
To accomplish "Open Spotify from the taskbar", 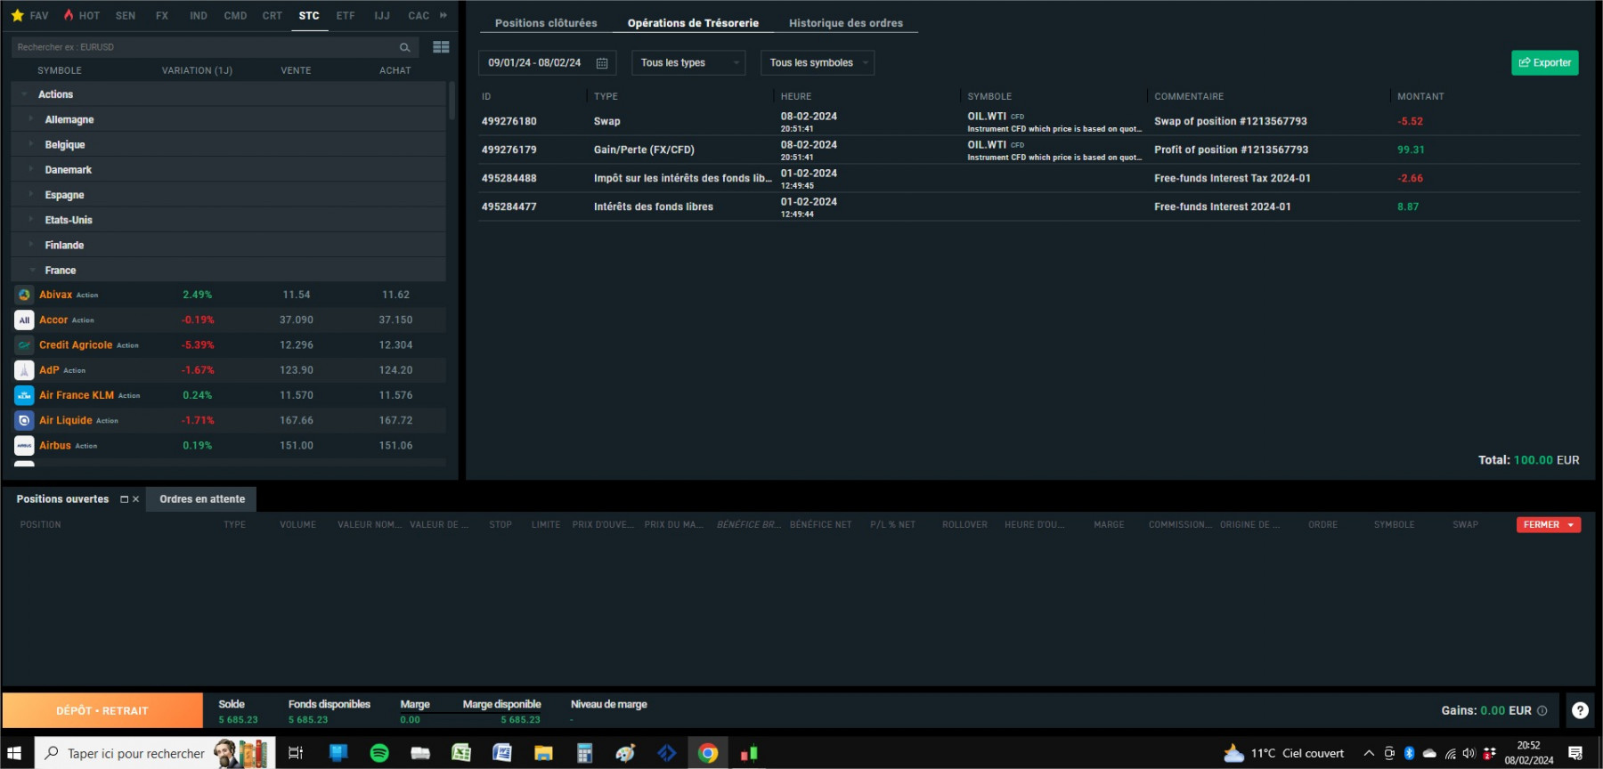I will (379, 753).
